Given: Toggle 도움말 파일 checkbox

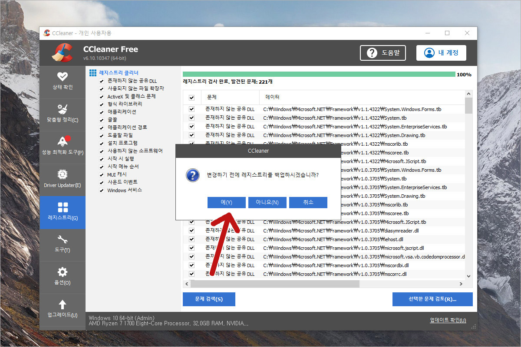Looking at the screenshot, I should click(101, 135).
